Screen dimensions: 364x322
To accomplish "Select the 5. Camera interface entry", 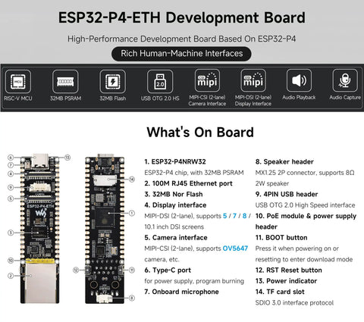I will click(x=176, y=238).
